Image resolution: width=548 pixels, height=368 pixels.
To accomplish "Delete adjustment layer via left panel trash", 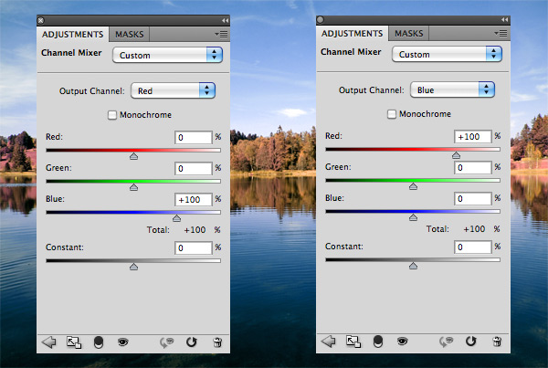I will (x=217, y=342).
